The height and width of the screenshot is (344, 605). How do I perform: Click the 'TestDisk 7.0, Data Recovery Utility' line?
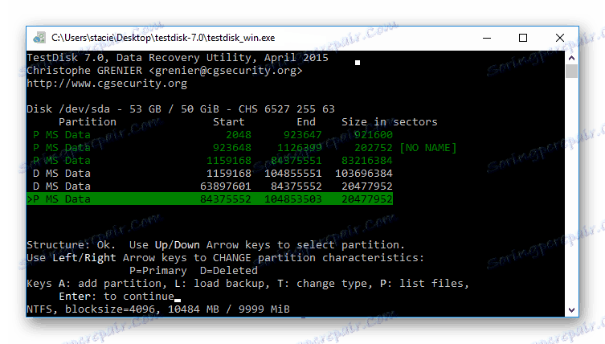coord(178,58)
